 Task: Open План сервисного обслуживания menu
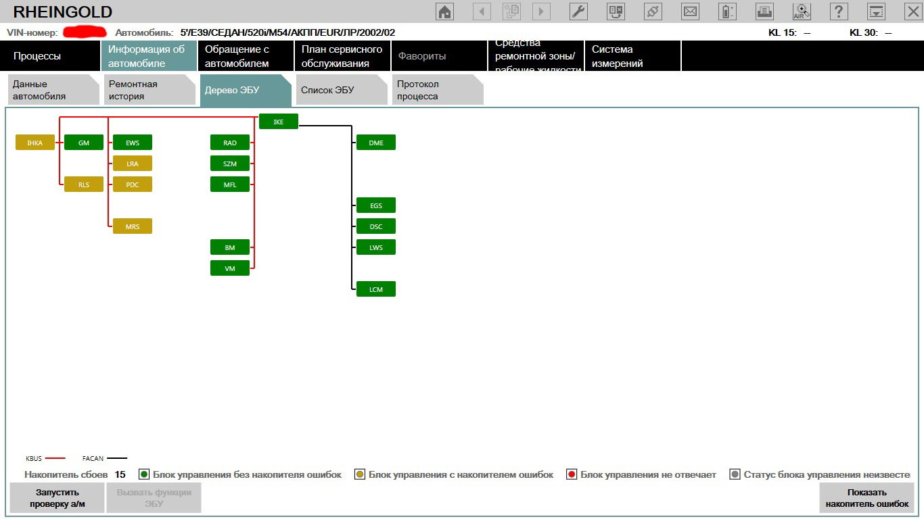click(342, 56)
